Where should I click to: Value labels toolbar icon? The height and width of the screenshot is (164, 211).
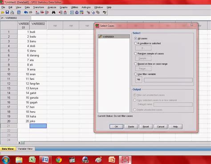coord(88,12)
